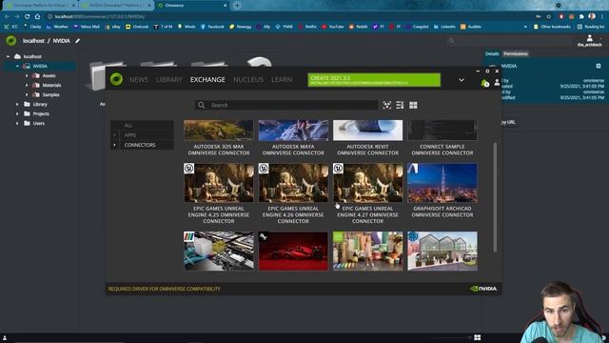Select the ALL category filter
The image size is (609, 343).
click(142, 125)
